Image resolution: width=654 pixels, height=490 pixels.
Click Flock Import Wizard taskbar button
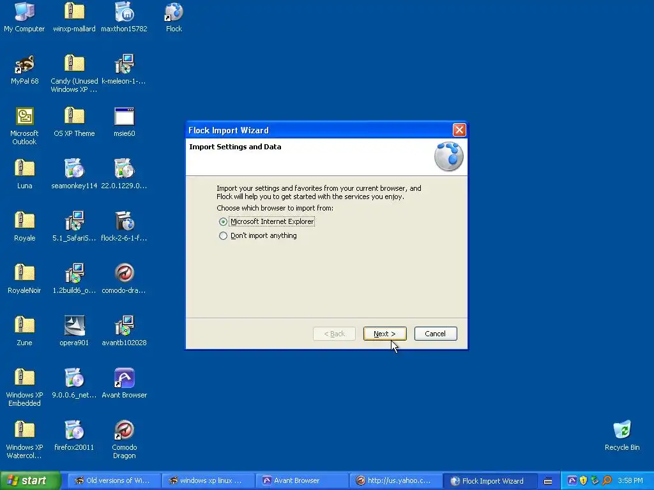point(489,481)
